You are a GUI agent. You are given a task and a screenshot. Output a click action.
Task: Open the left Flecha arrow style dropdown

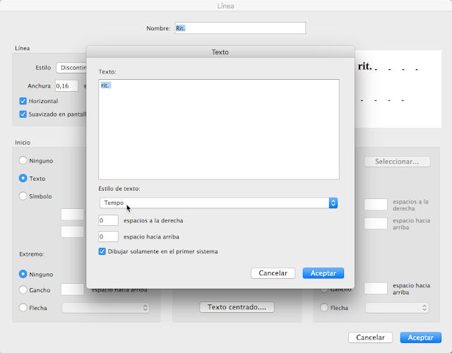tap(105, 308)
